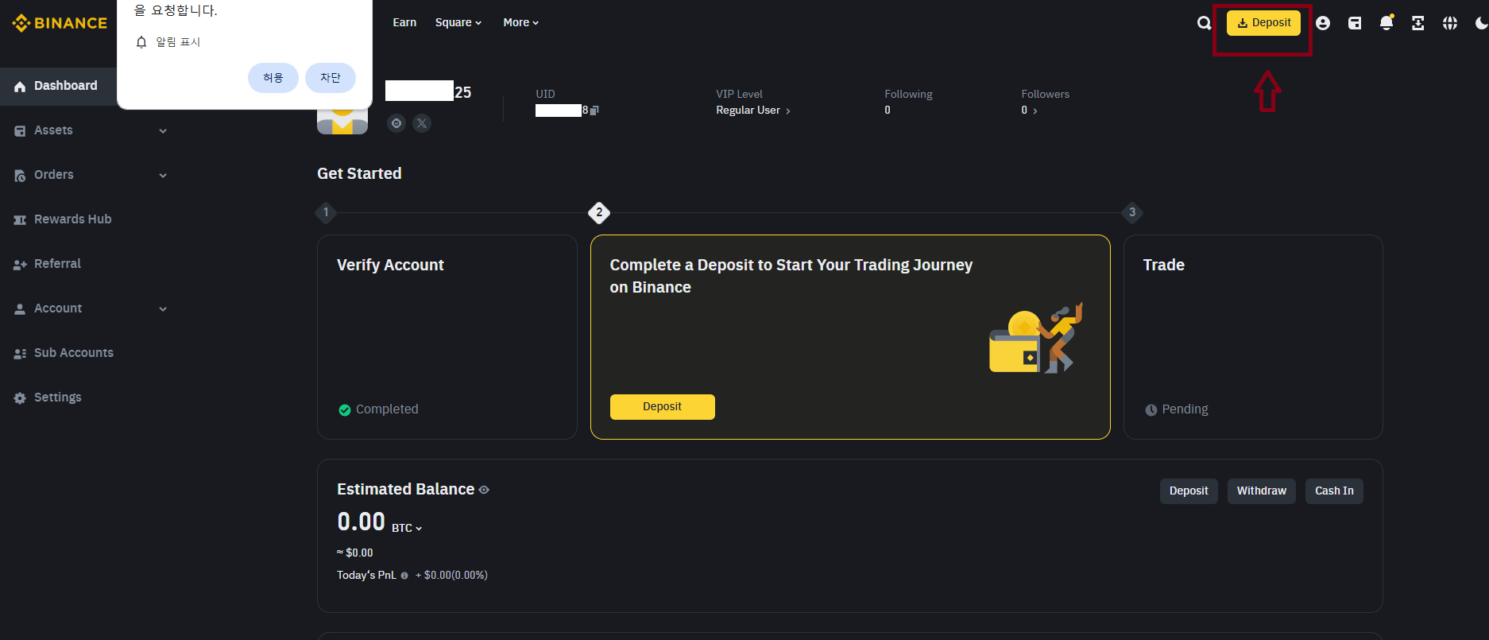Click Deposit in the Get Started card
This screenshot has height=640, width=1489.
coord(663,407)
